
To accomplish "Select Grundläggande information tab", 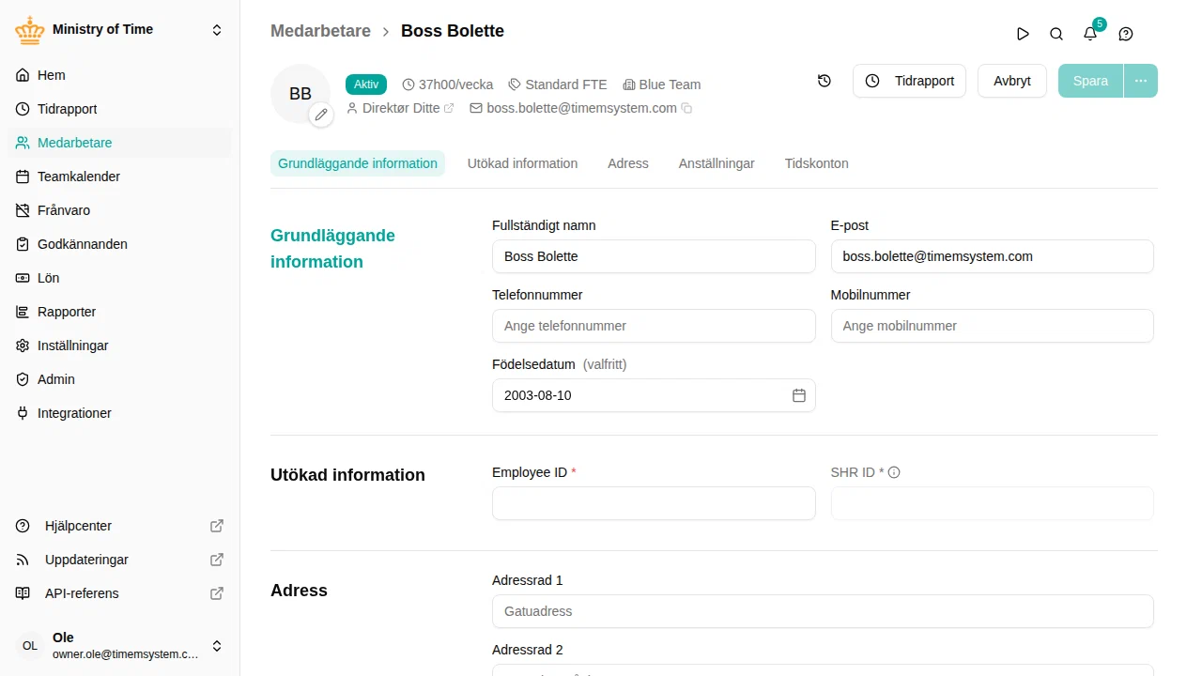I will [358, 163].
